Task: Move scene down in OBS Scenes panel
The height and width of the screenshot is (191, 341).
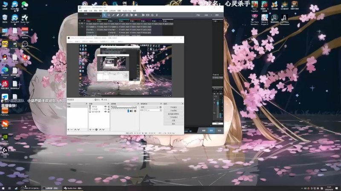Action: pos(78,129)
